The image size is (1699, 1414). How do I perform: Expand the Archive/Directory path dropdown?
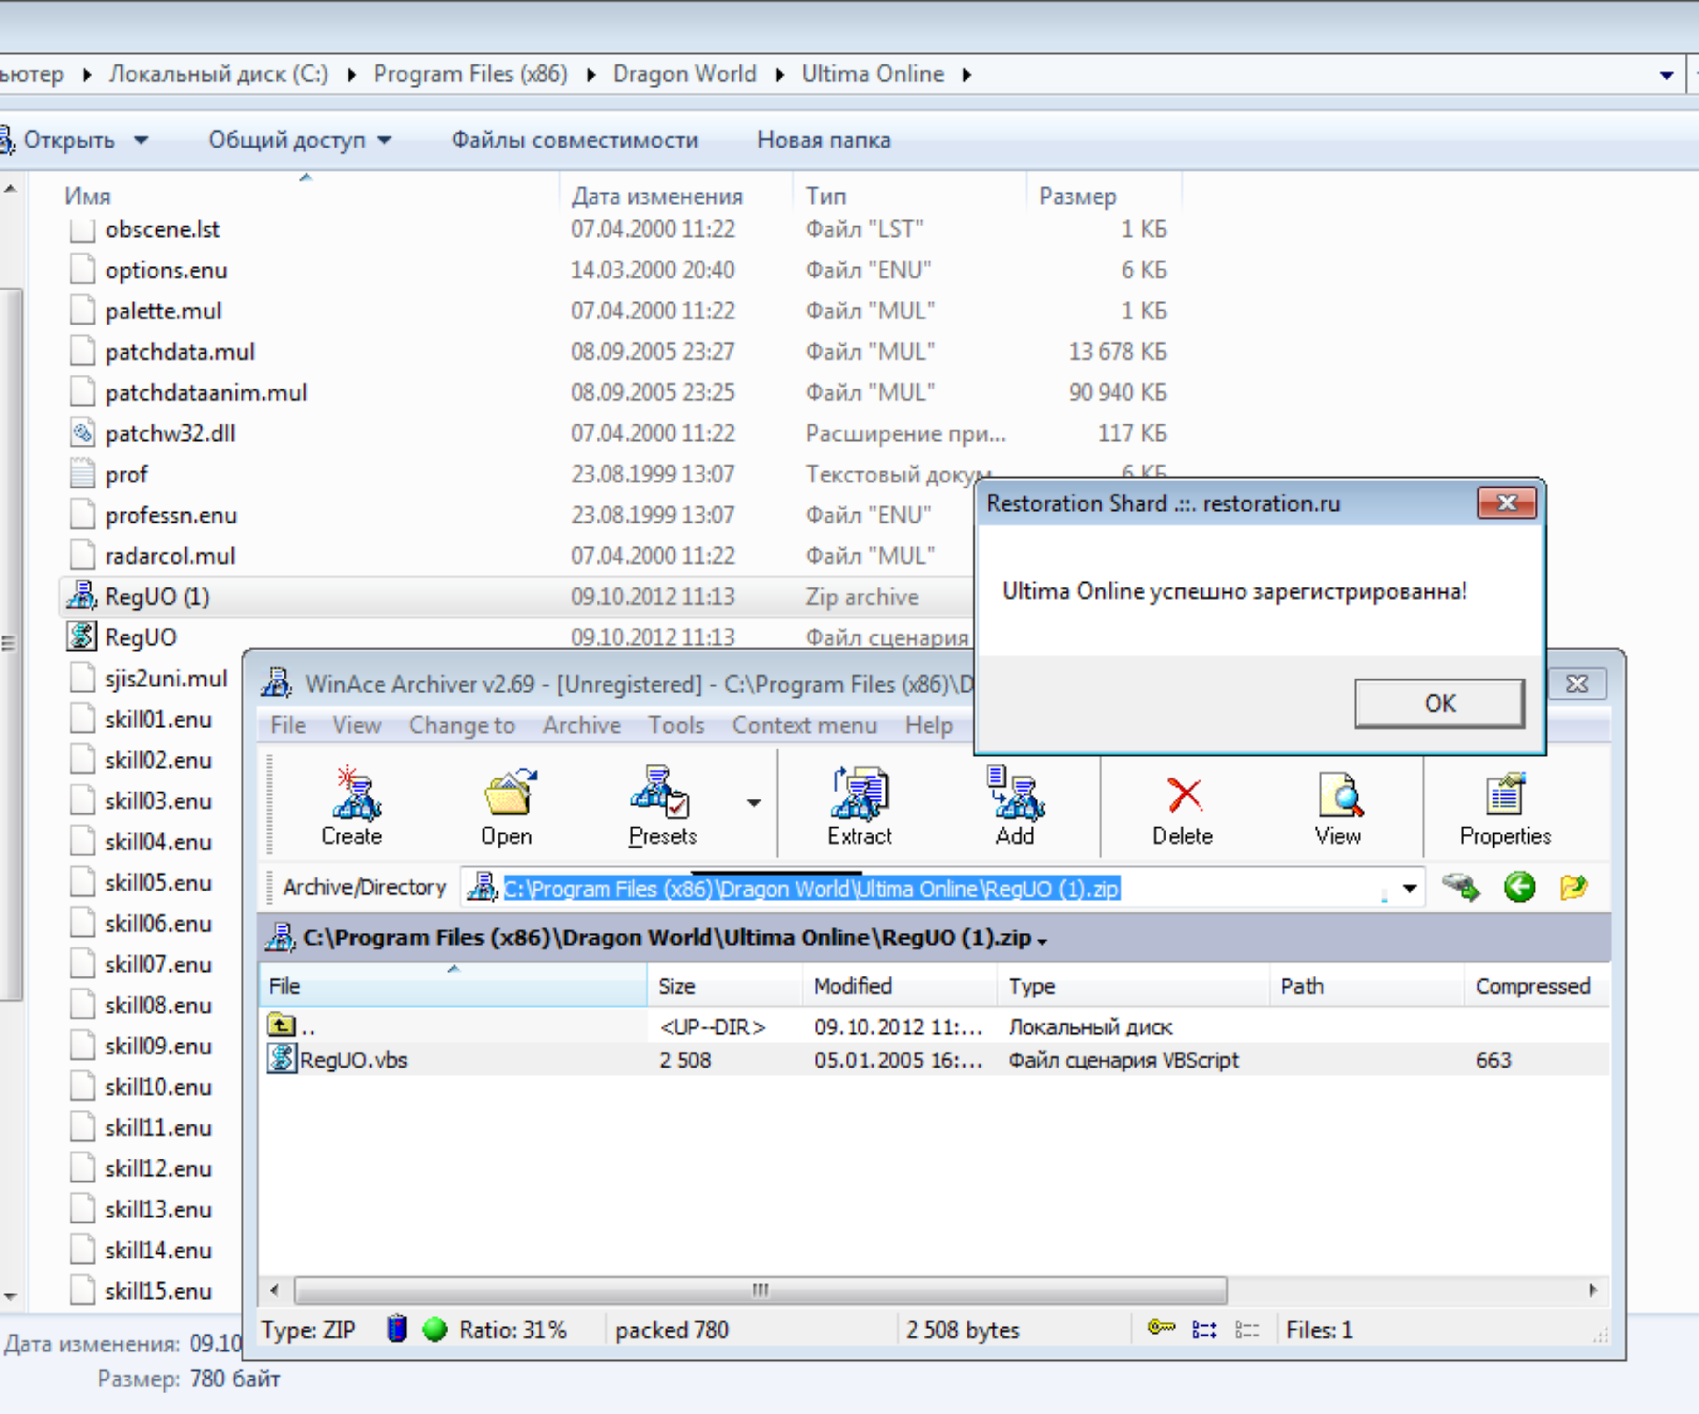[x=1409, y=888]
